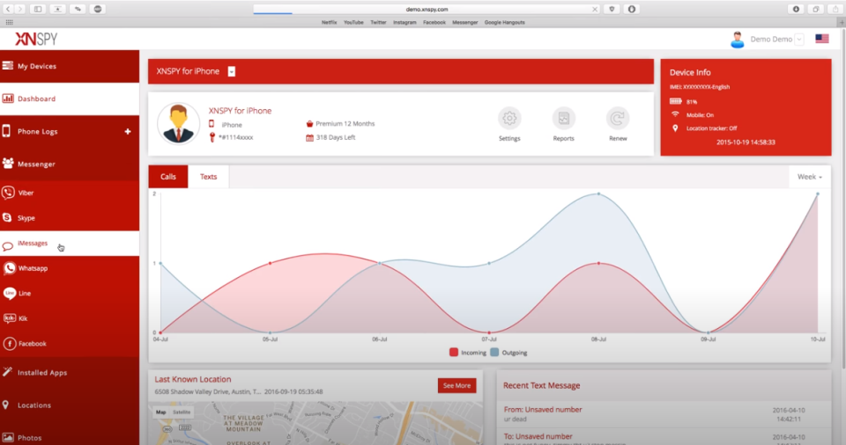The image size is (846, 445).
Task: Click XNSPY for iPhone device name link
Action: [240, 111]
